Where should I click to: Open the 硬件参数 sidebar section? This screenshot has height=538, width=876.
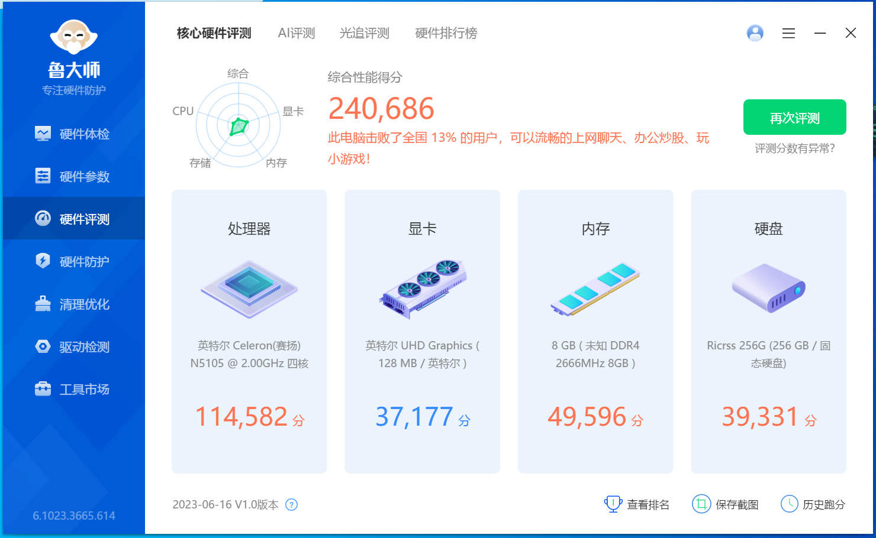click(x=73, y=176)
